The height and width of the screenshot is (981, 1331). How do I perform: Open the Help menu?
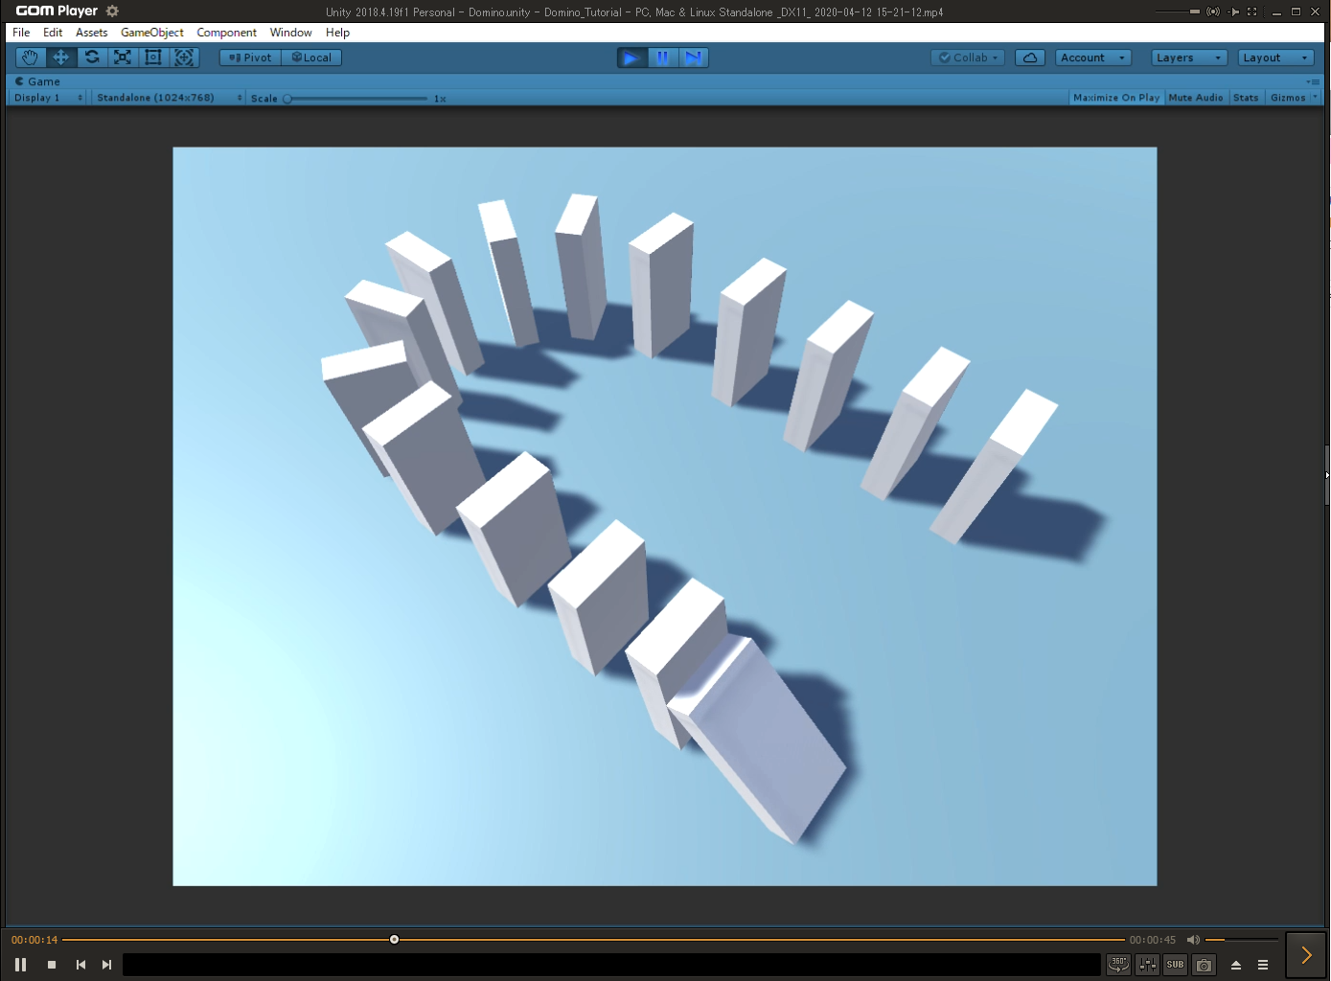tap(337, 33)
